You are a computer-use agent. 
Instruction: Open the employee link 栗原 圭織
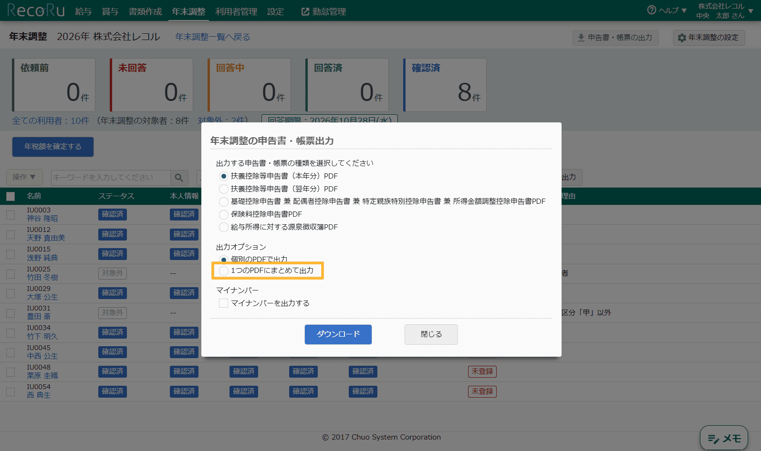tap(42, 376)
